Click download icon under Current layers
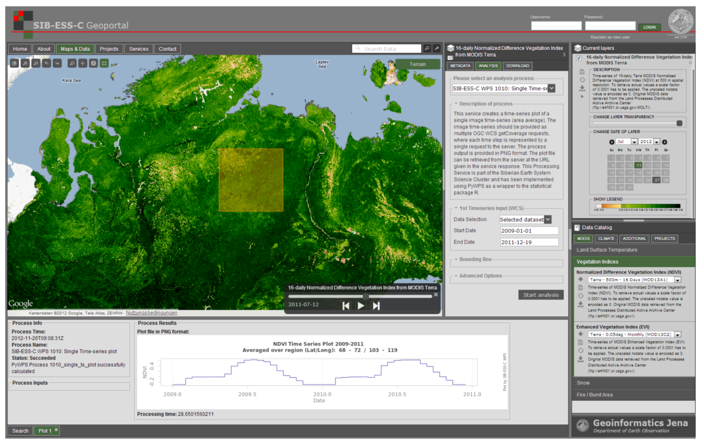Image resolution: width=704 pixels, height=448 pixels. (582, 88)
